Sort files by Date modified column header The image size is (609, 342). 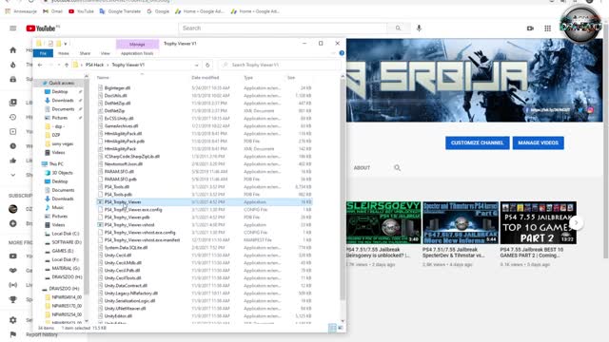(206, 78)
